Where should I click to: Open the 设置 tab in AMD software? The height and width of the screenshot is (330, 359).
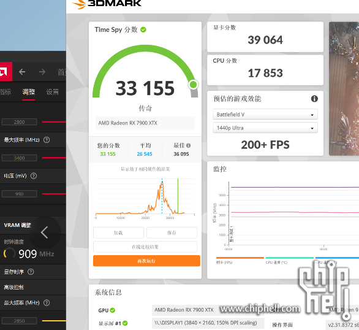pyautogui.click(x=53, y=92)
